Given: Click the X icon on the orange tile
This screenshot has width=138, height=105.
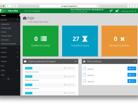Looking at the screenshot, I should click(x=123, y=39).
